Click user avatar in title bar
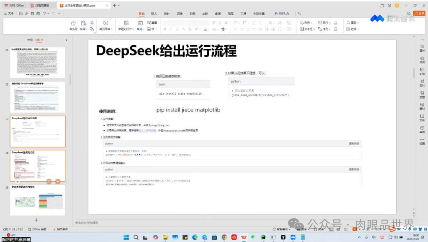The image size is (428, 242). pyautogui.click(x=397, y=6)
